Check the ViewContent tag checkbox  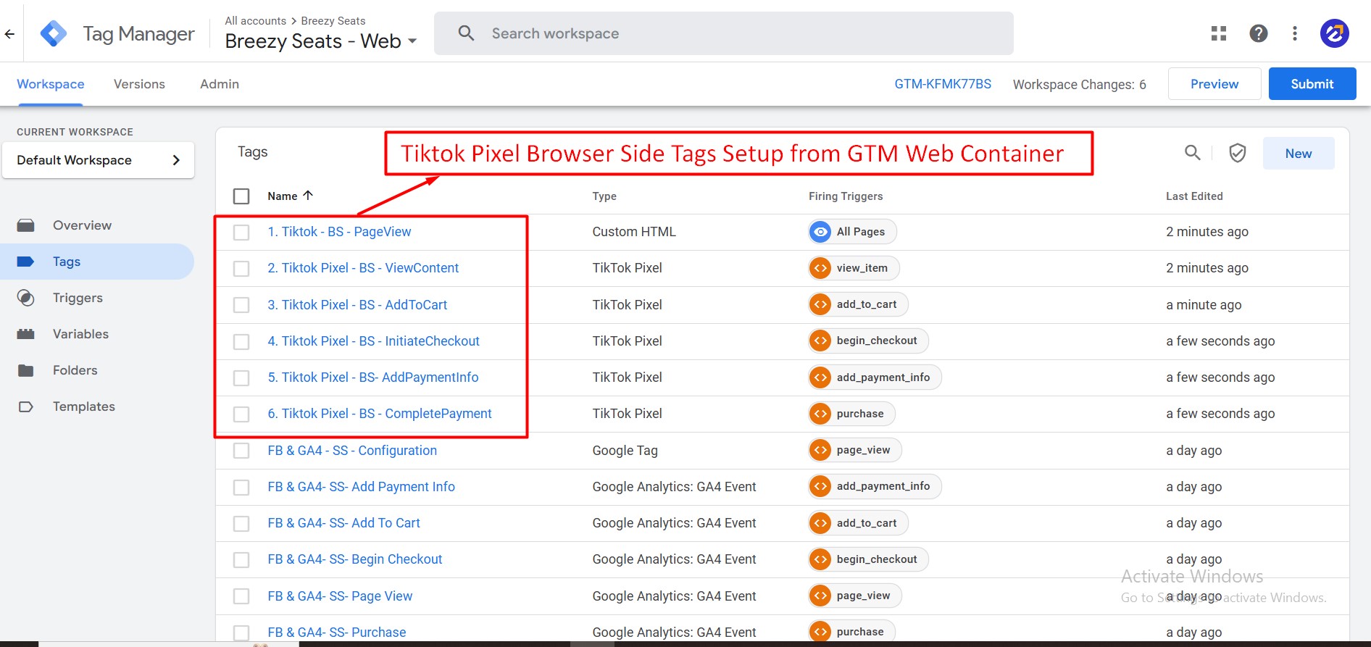point(241,269)
